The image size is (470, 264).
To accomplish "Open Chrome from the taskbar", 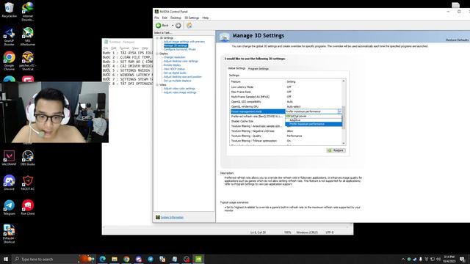I will point(126,259).
